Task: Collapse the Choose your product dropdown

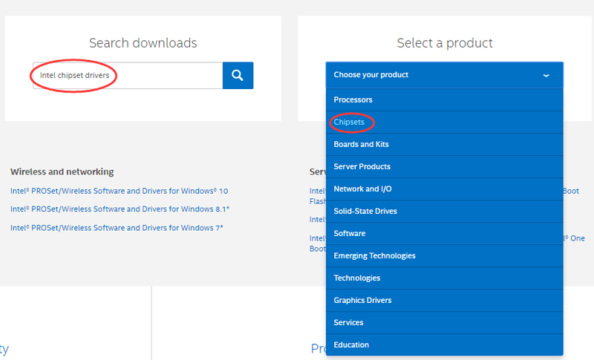Action: (444, 75)
